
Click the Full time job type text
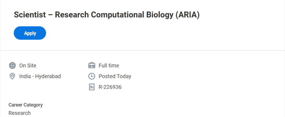(x=109, y=66)
